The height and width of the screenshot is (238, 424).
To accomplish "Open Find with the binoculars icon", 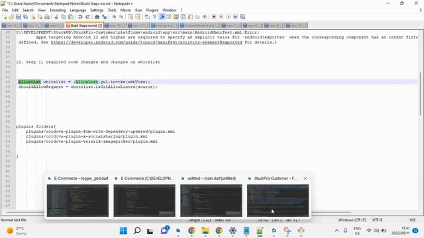I will point(97,17).
